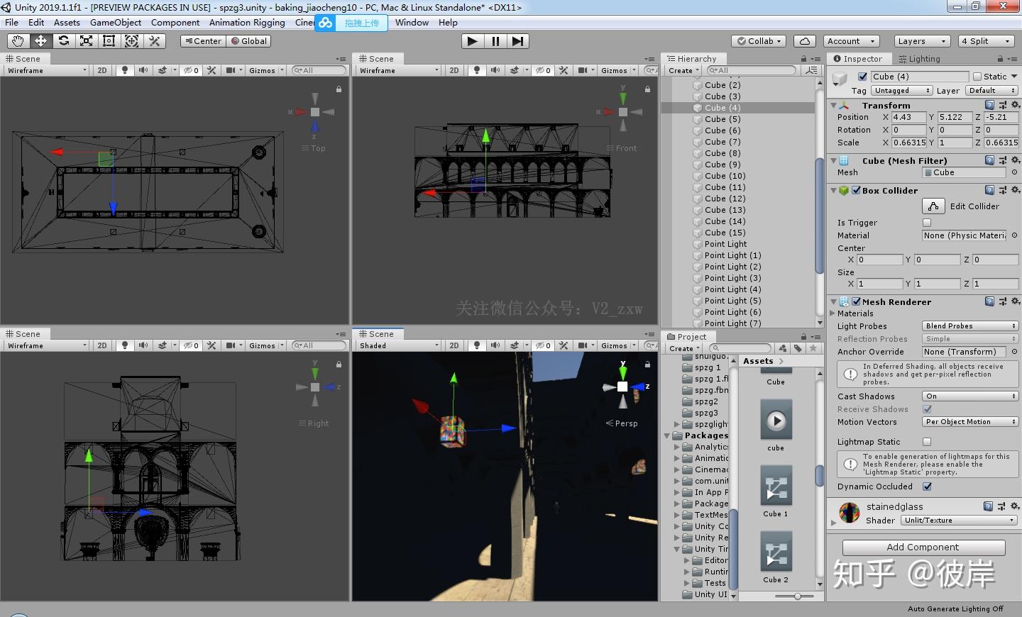Open the Collab dropdown

click(x=759, y=41)
